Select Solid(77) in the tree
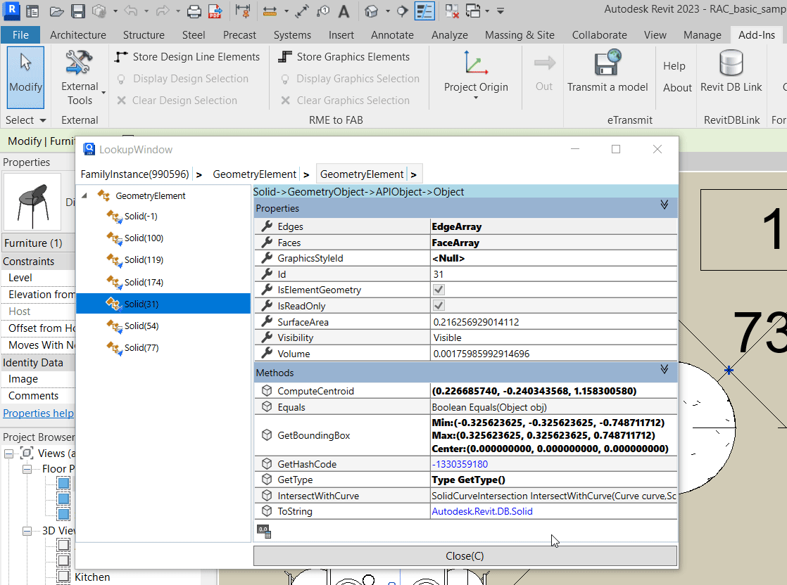 coord(141,347)
